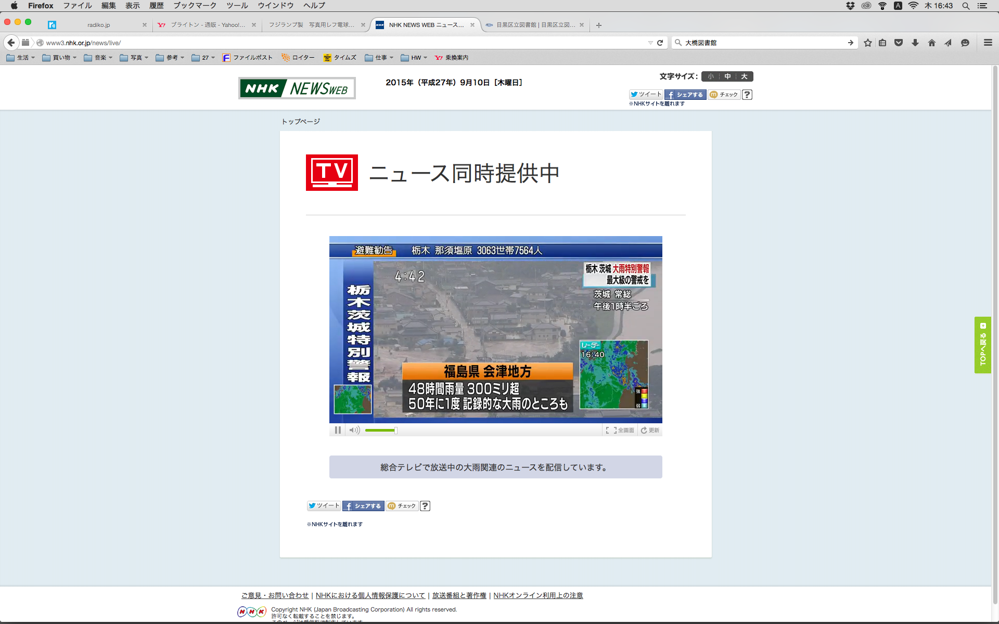Click the トップページ breadcrumb link
Image resolution: width=999 pixels, height=624 pixels.
click(x=301, y=121)
